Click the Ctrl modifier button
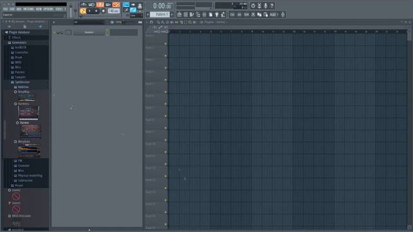413x232 pixels. point(232,15)
